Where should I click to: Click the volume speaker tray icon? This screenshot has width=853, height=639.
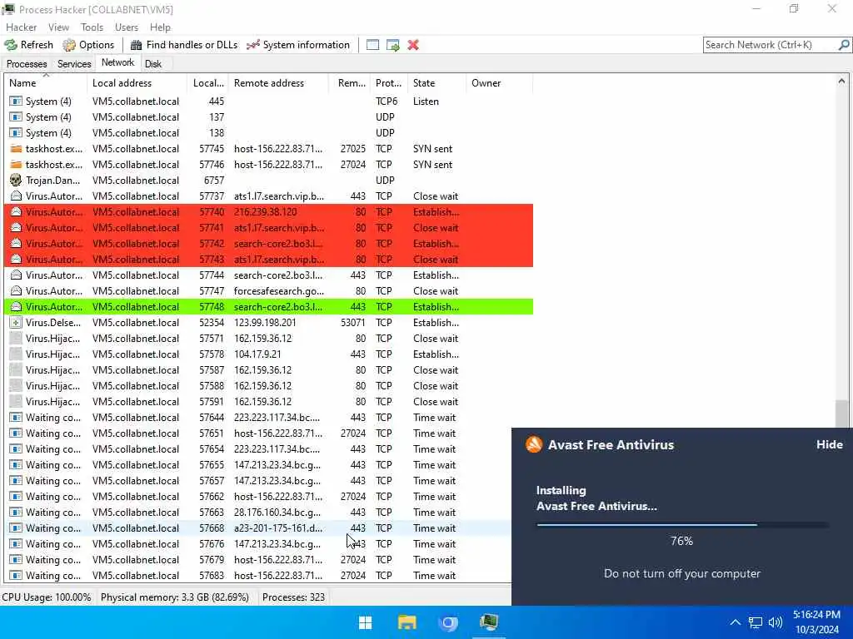pyautogui.click(x=776, y=622)
